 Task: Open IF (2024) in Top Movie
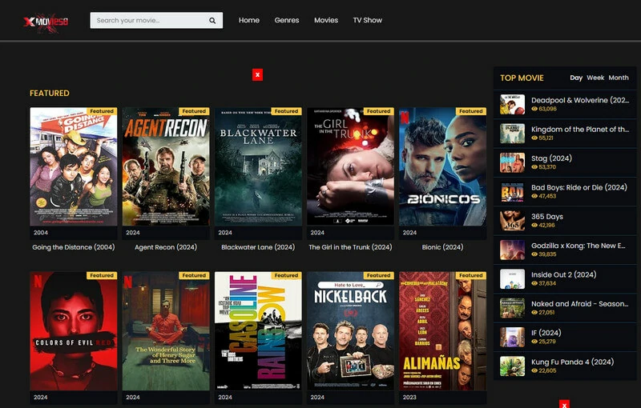tap(546, 333)
